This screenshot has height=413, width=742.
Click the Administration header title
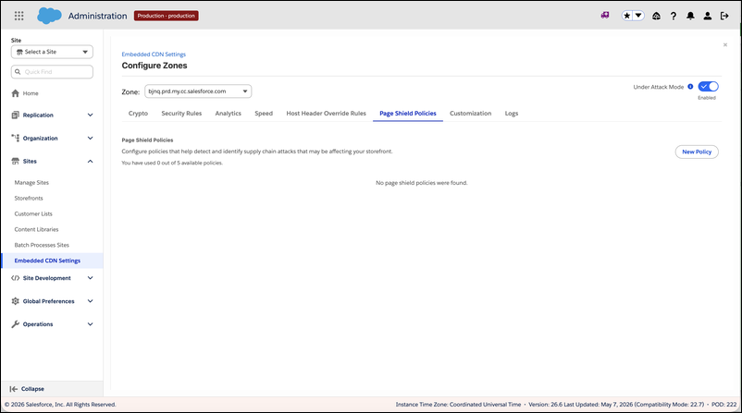(97, 16)
